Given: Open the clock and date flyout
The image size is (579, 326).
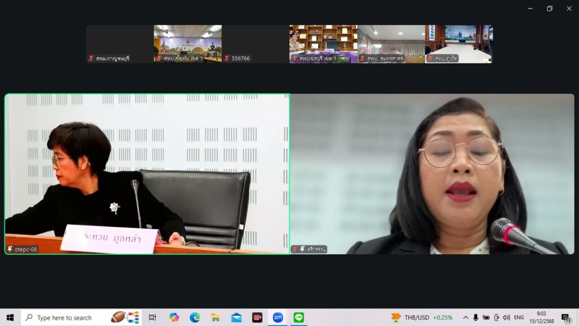Looking at the screenshot, I should coord(541,318).
